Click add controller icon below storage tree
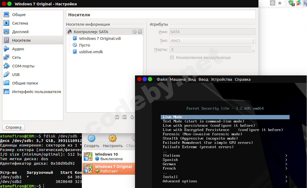307x188 pixels. coord(117,117)
